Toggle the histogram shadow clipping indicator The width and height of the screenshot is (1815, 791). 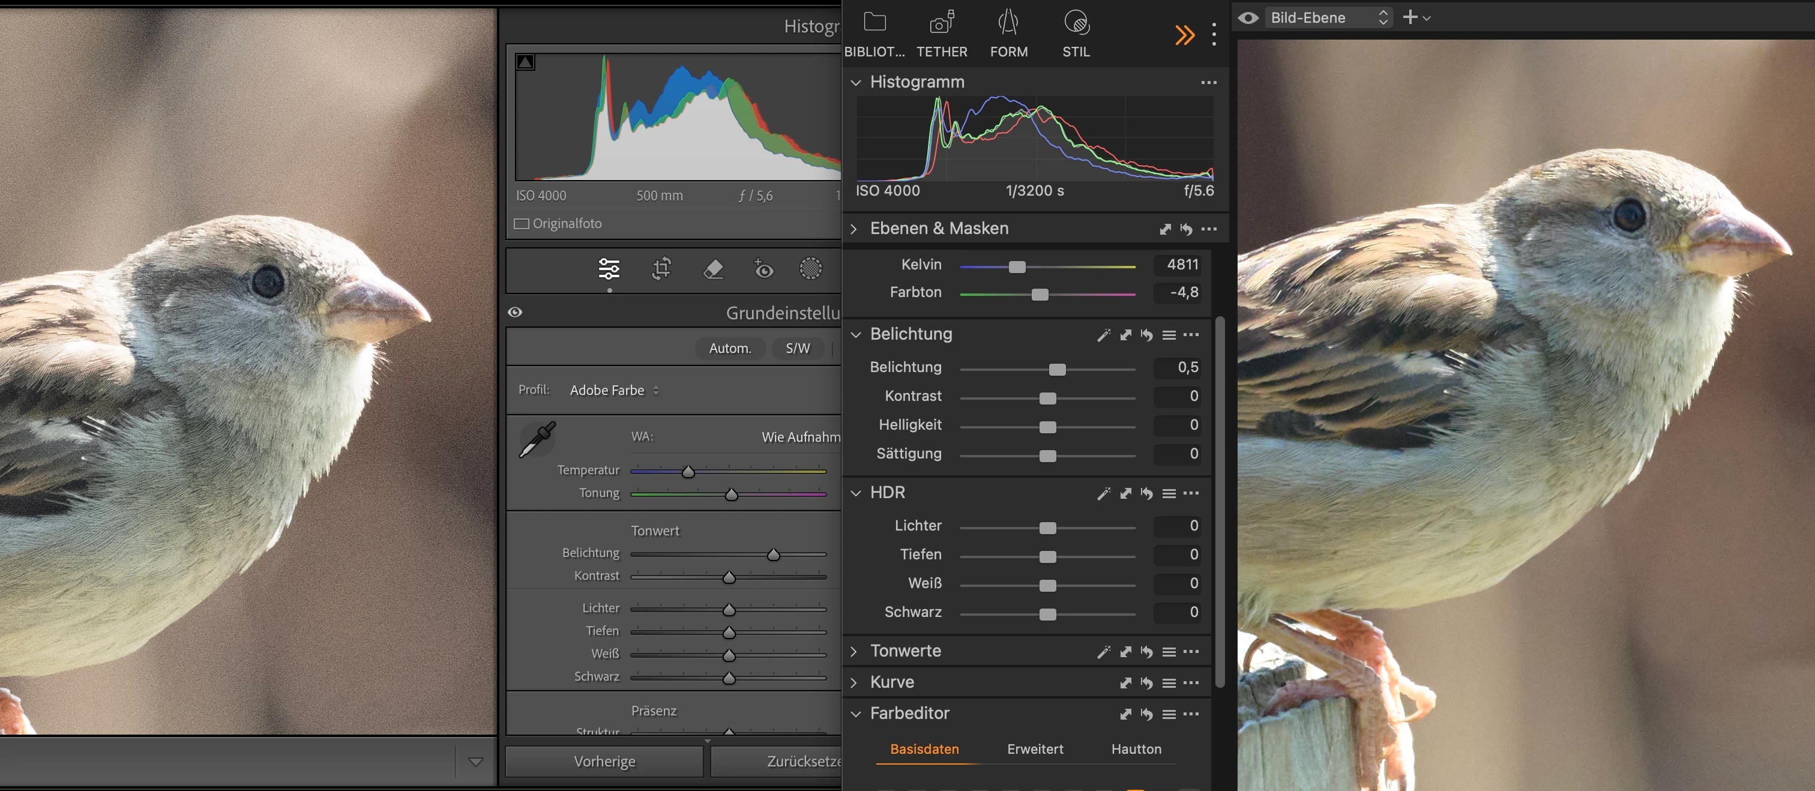[x=525, y=62]
